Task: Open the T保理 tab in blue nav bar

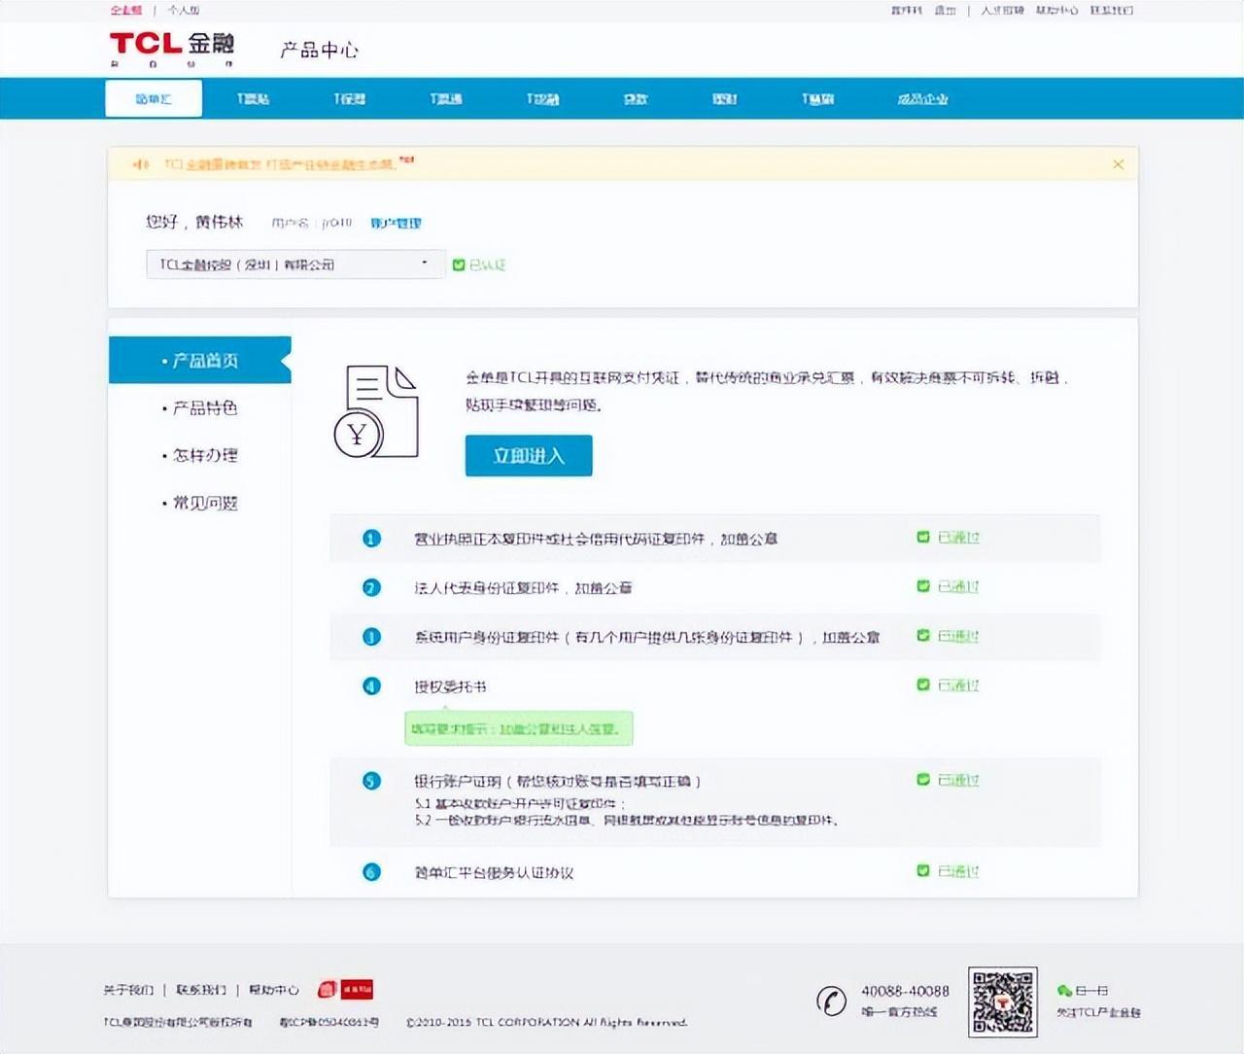Action: 349,99
